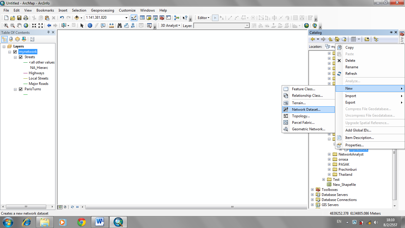Open the Editor Toolbar icon
This screenshot has height=228, width=405.
click(x=134, y=18)
